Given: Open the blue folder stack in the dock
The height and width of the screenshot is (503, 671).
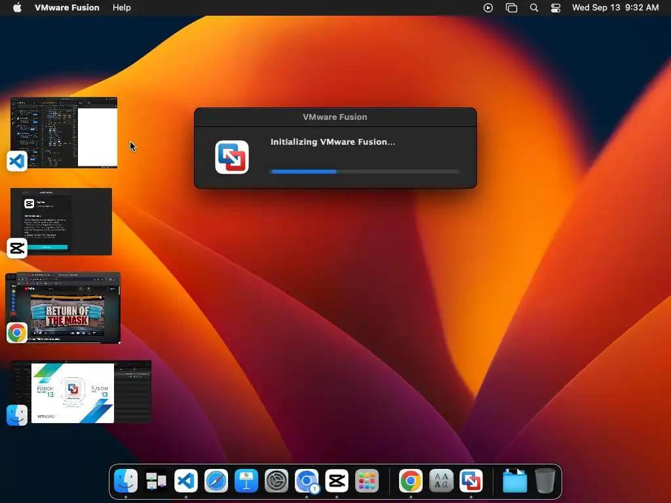Looking at the screenshot, I should pos(515,481).
